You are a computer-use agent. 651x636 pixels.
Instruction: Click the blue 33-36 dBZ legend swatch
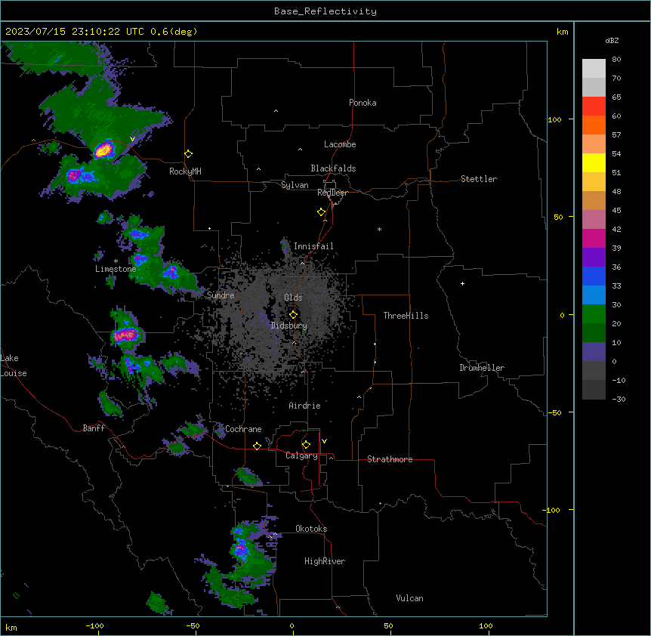tap(594, 276)
